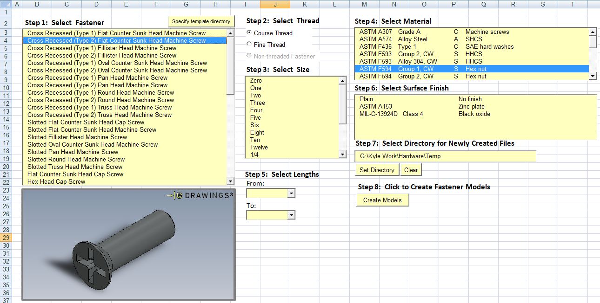
Task: Select Course Thread radio button
Action: click(250, 33)
